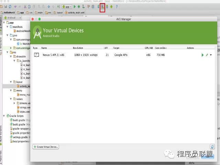Select styles.xml in project tree
This screenshot has height=165, width=220.
point(23,112)
